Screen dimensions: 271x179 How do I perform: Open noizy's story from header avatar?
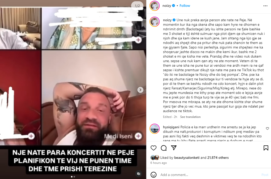tap(155, 6)
